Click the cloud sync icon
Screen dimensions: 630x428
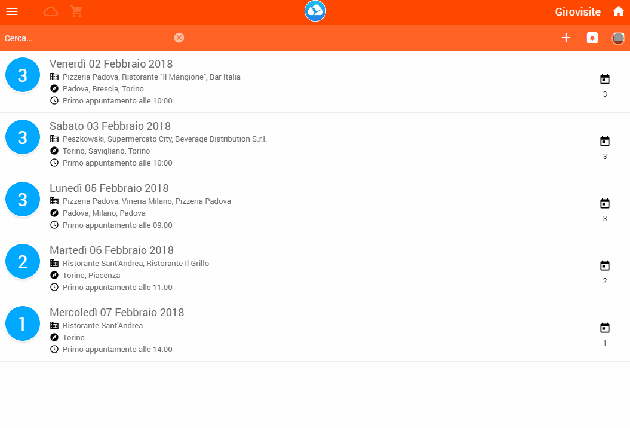[x=51, y=12]
